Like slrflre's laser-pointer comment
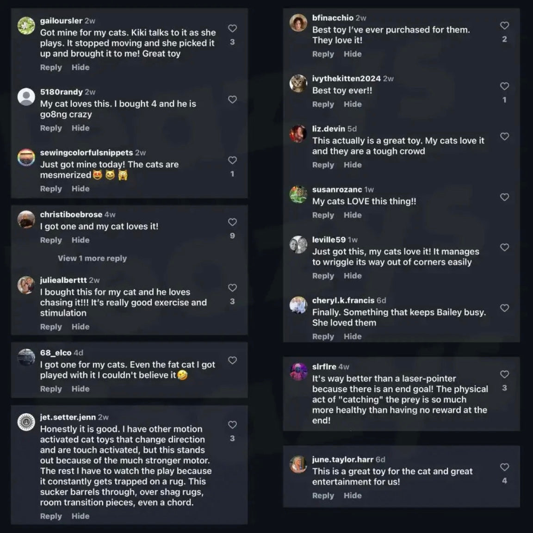This screenshot has height=533, width=533. coord(504,374)
